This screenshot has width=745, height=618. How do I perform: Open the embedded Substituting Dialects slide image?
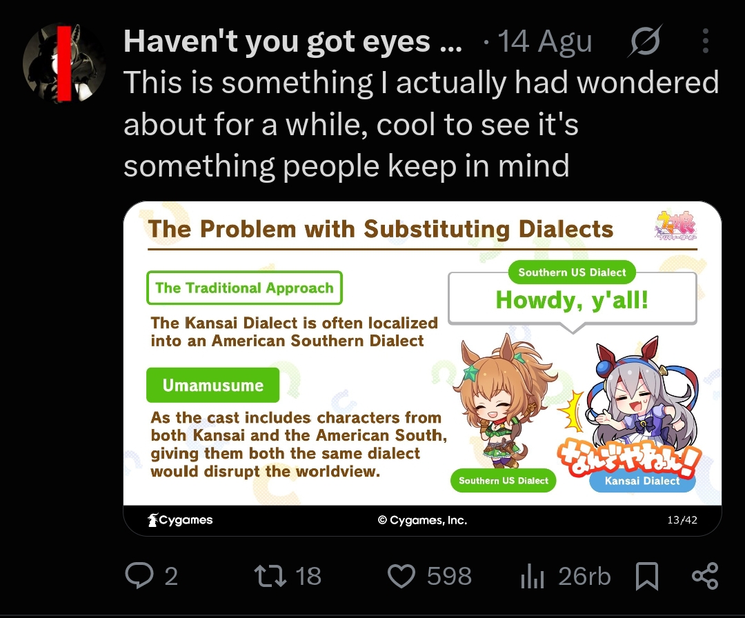[422, 368]
